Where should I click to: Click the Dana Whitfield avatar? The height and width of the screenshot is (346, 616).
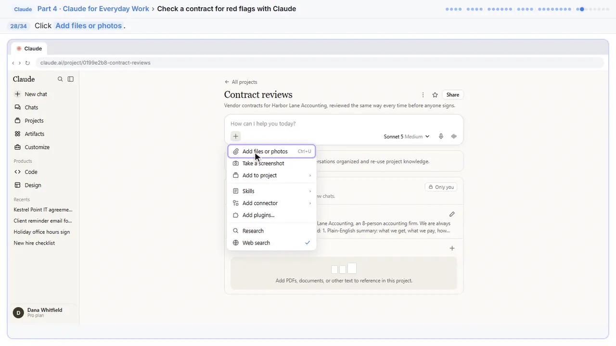18,313
